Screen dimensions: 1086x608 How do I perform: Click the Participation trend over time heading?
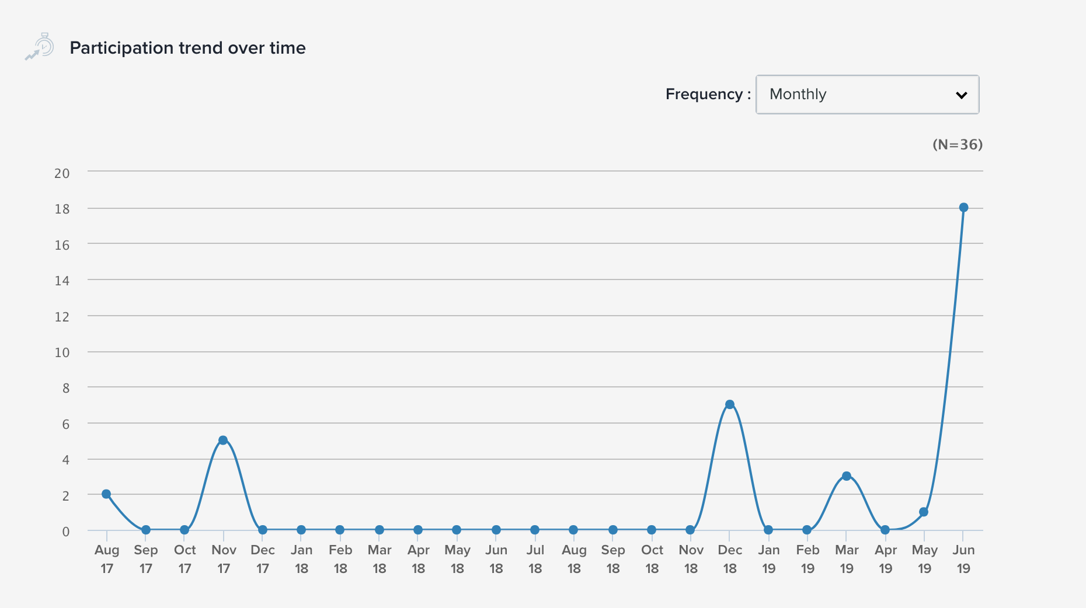point(187,48)
